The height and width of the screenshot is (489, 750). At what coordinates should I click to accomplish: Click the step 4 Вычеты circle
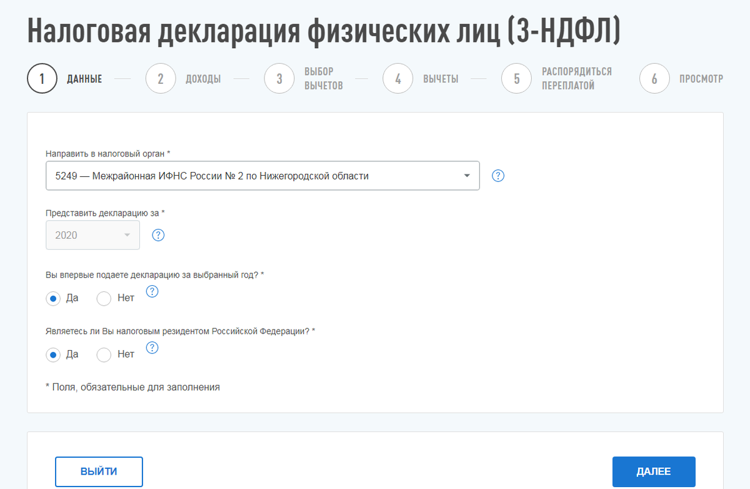397,78
